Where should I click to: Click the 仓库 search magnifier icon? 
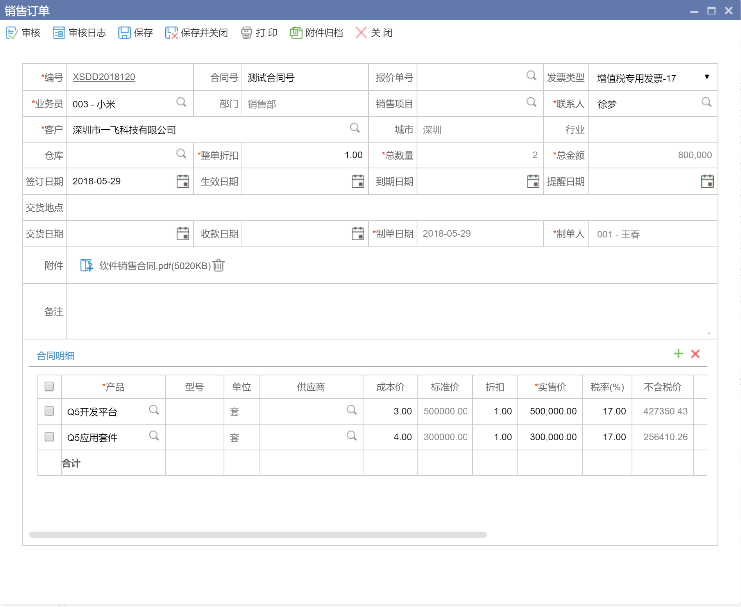[x=181, y=154]
